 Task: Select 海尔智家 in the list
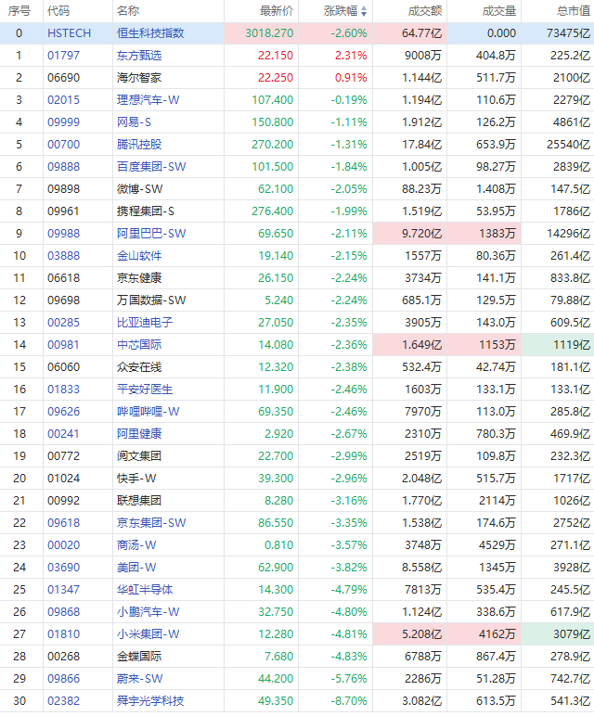tap(139, 78)
